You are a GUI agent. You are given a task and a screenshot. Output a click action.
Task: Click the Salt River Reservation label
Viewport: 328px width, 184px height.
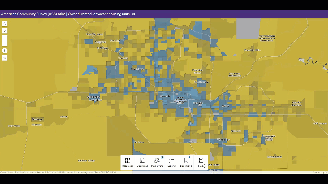[234, 75]
